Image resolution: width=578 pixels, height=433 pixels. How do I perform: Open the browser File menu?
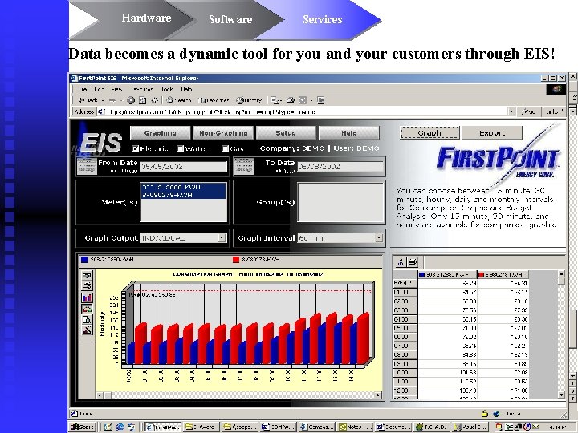83,89
